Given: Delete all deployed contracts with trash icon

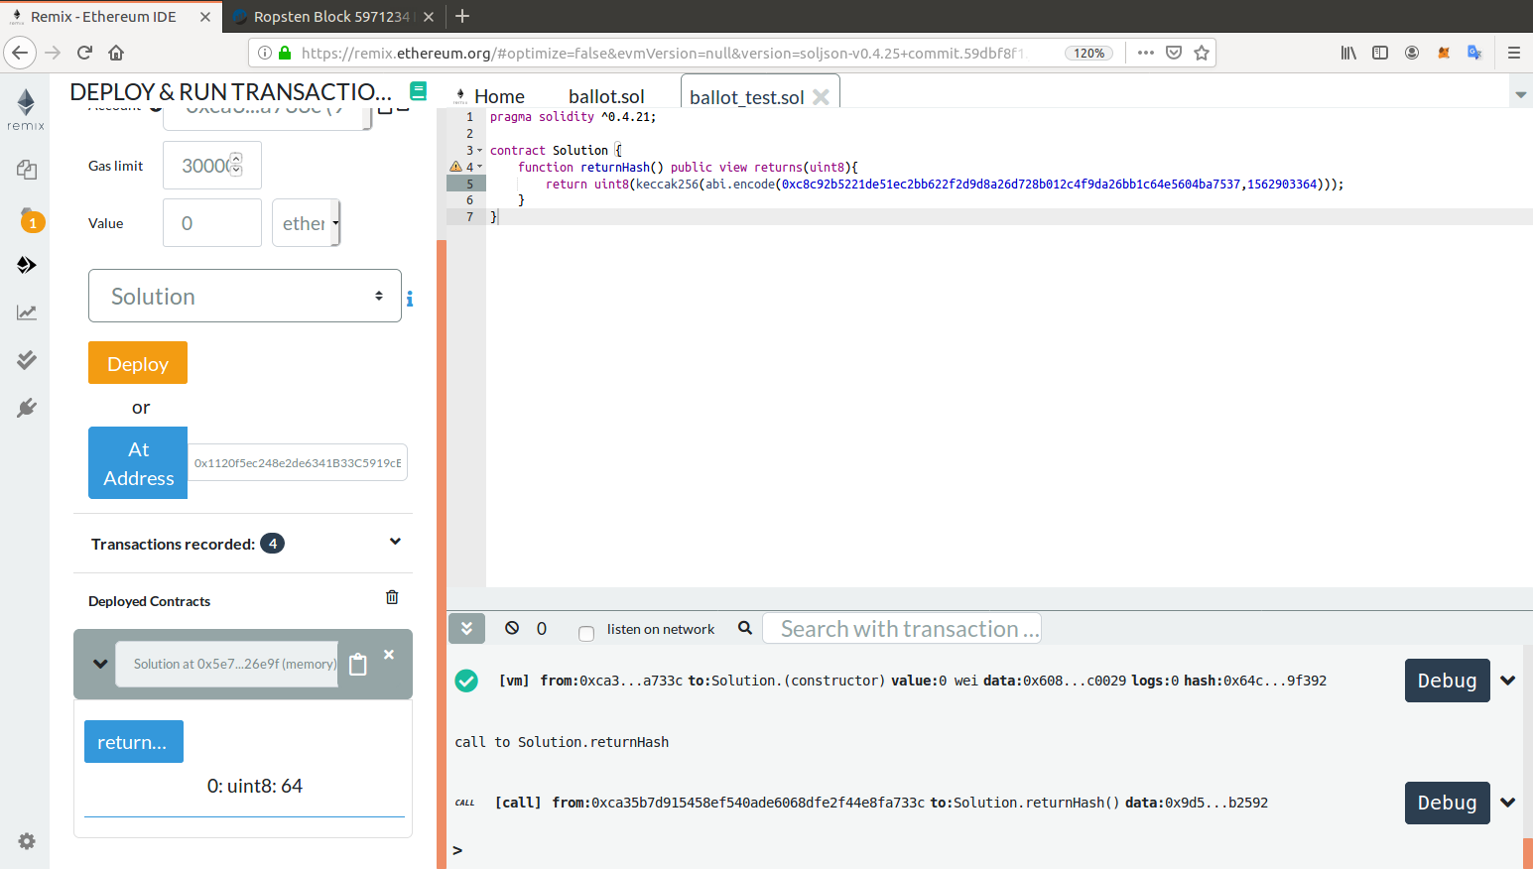Looking at the screenshot, I should 392,597.
